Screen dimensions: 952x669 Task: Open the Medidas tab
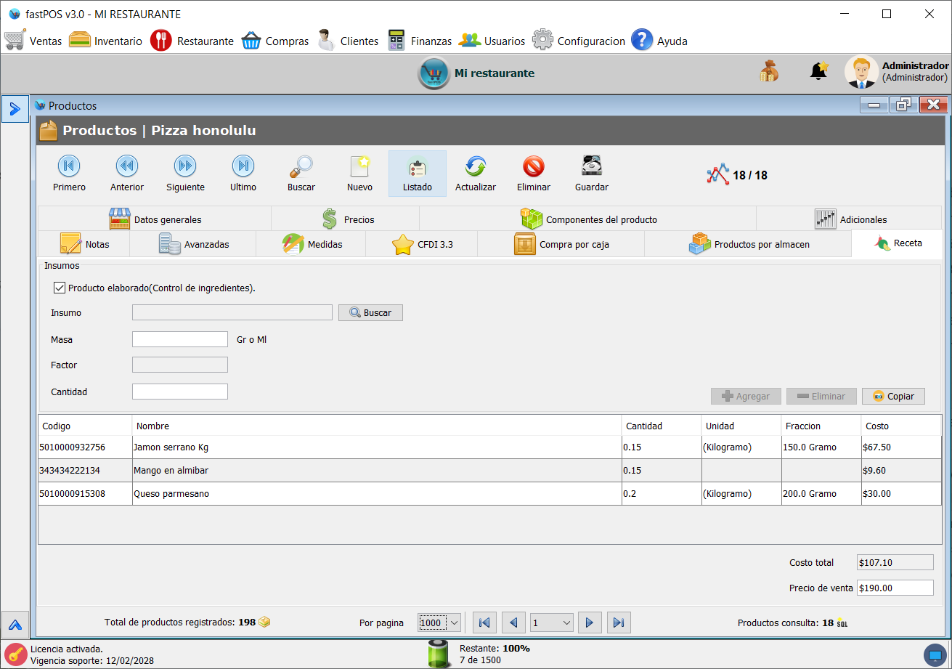point(311,244)
